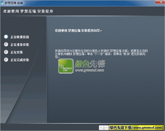Click the window title text 梦想压缩 安装
This screenshot has width=165, height=131.
(x=14, y=3)
